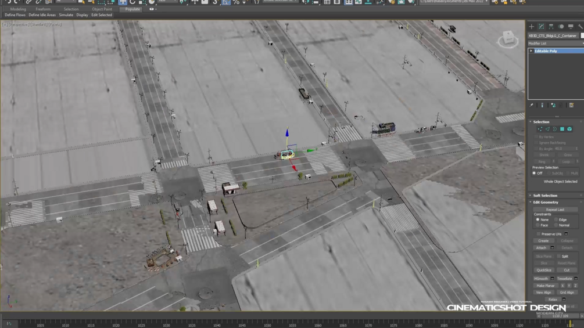Switch to the Object Paint ribbon tab

tap(102, 9)
